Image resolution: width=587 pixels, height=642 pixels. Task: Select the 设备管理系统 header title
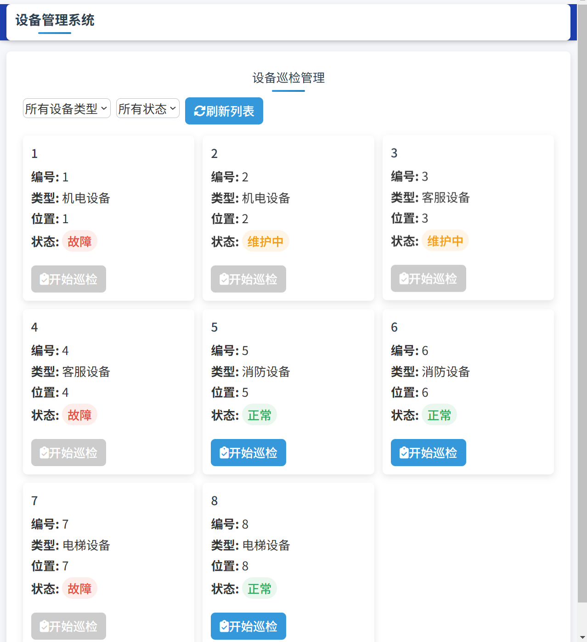pyautogui.click(x=55, y=20)
